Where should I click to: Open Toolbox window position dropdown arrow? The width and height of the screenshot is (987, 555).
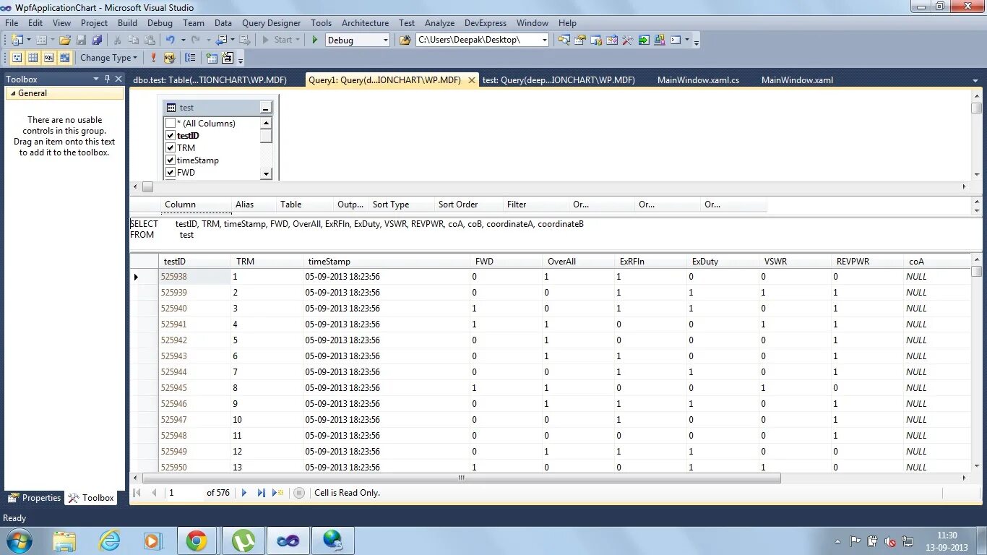(95, 79)
